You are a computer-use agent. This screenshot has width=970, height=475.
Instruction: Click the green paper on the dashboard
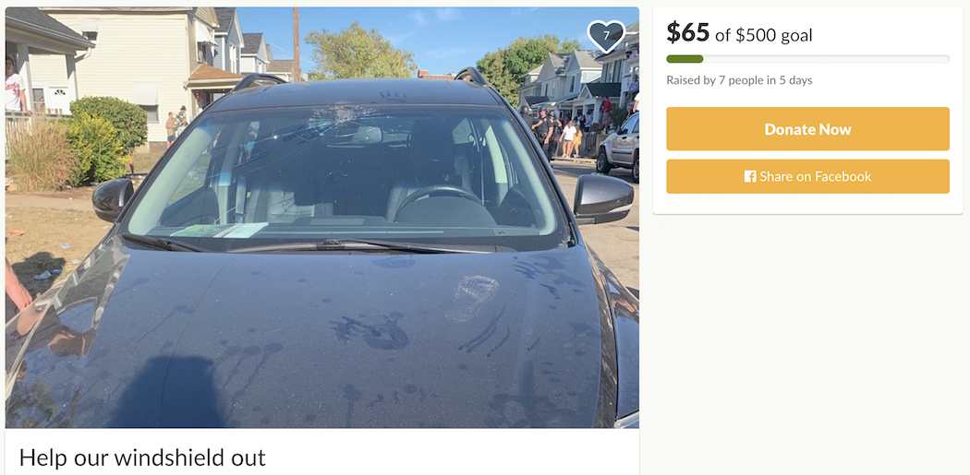[218, 230]
